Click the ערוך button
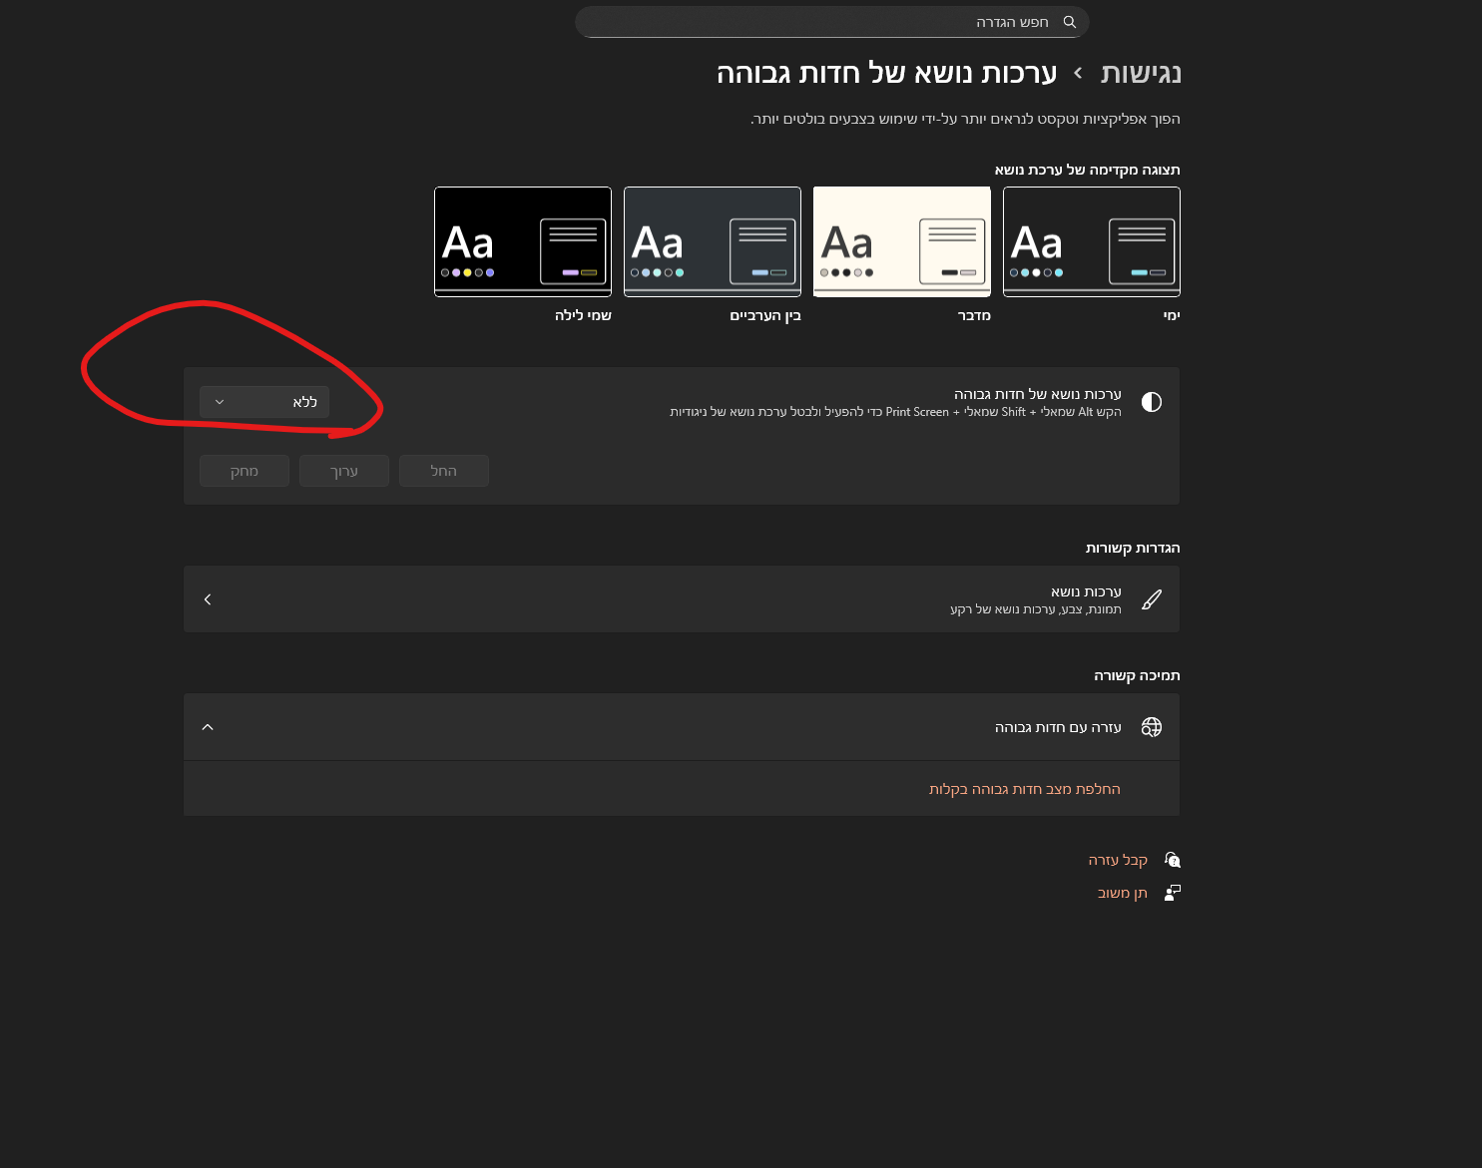 344,471
